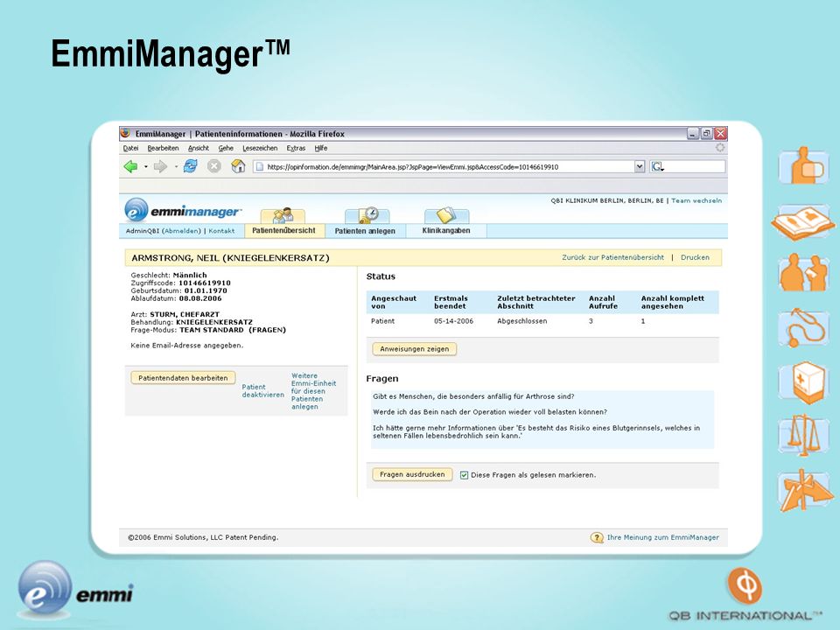Click the orange torso icon in sidebar
This screenshot has width=840, height=630.
[x=803, y=165]
